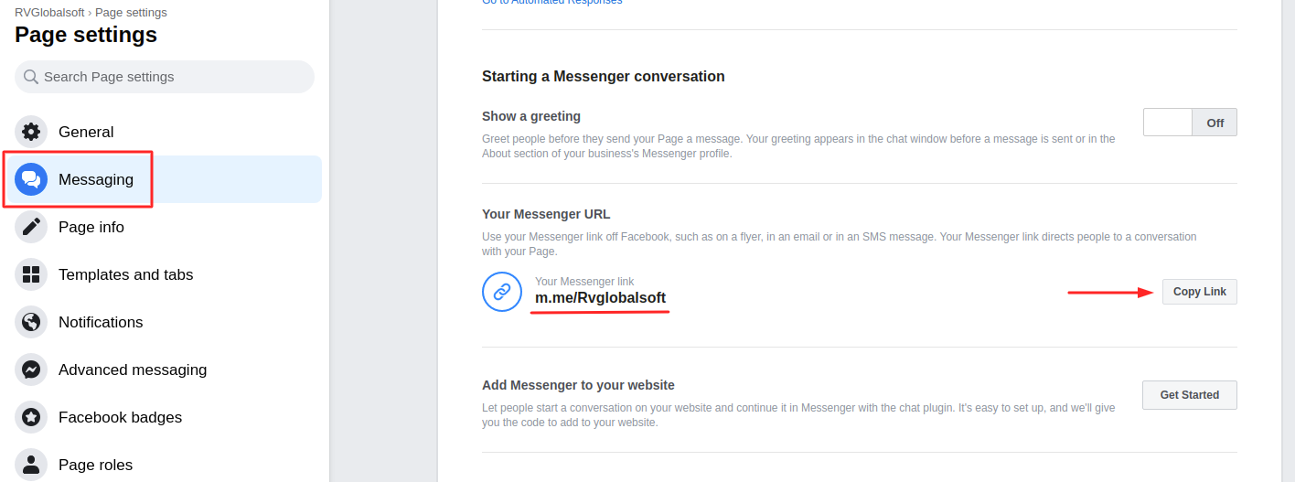Click the Notifications globe icon
Viewport: 1295px width, 482px height.
click(x=31, y=322)
